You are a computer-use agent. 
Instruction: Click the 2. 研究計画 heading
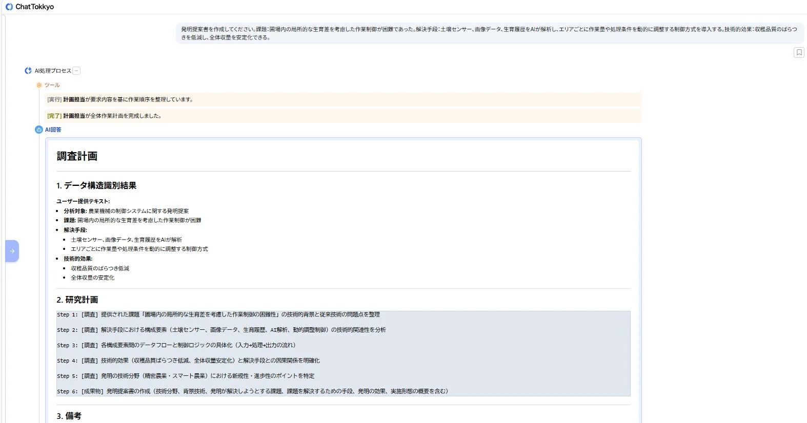click(77, 300)
